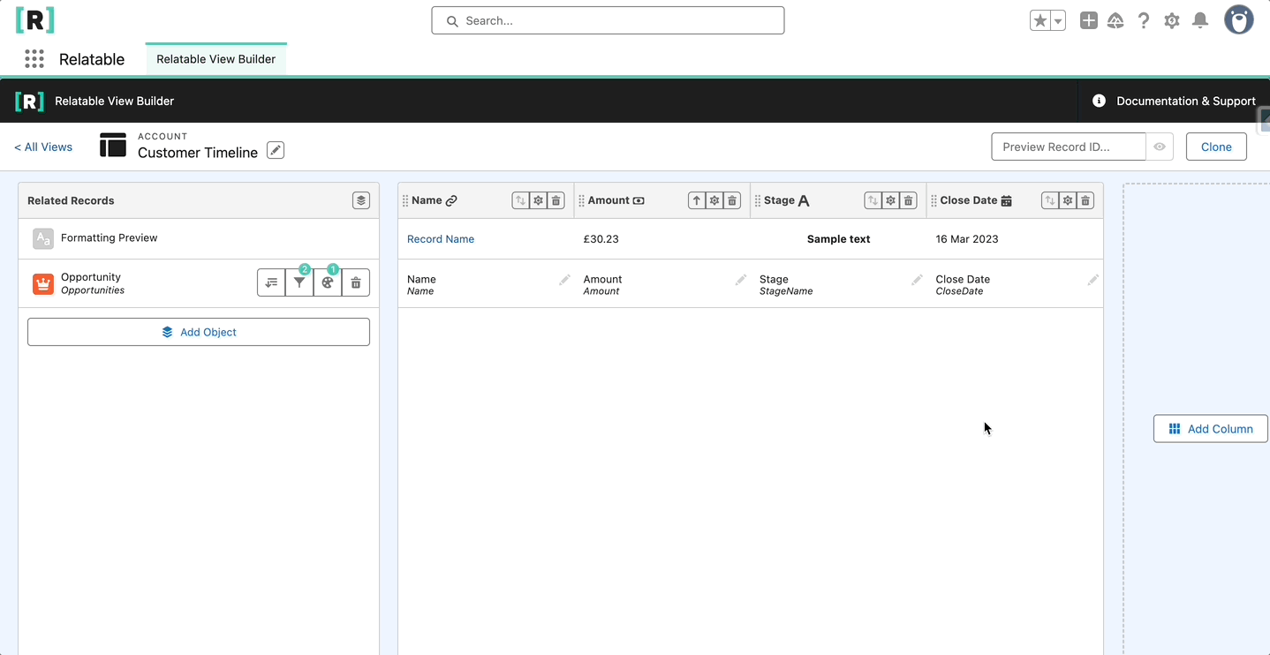Open Close Date column settings gear
The height and width of the screenshot is (655, 1270).
[x=1067, y=200]
